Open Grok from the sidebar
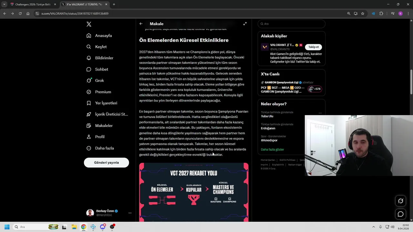The width and height of the screenshot is (413, 232). tap(96, 81)
